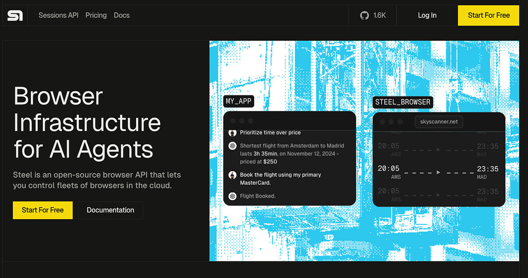Click the first window dot in MY_APP panel

coord(233,121)
